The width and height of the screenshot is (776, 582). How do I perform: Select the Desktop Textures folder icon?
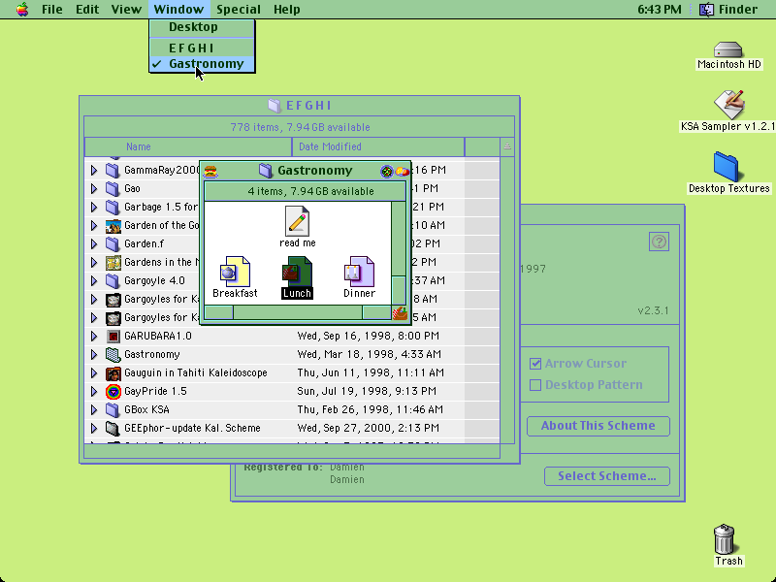727,167
